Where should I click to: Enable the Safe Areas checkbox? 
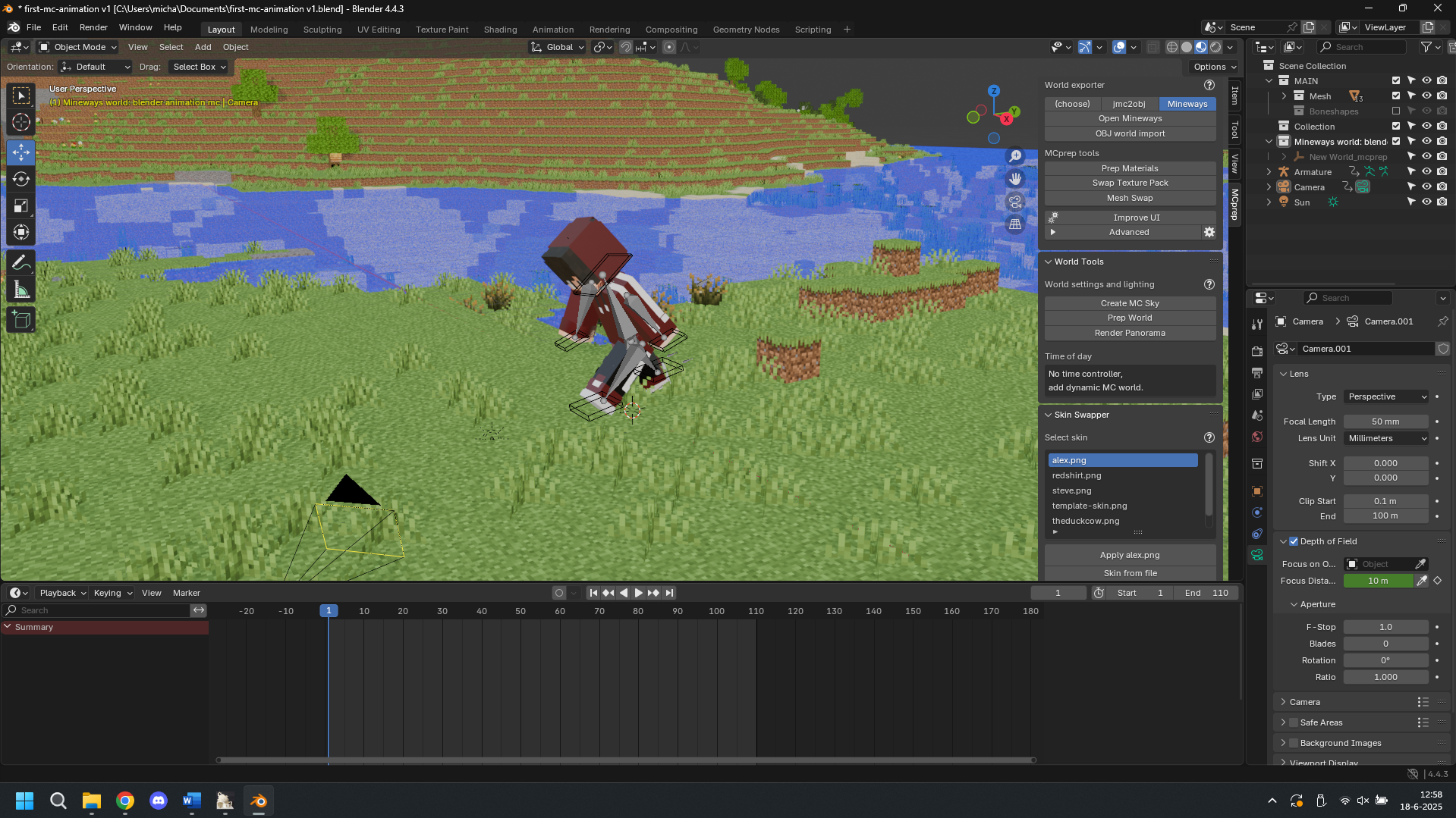(1294, 722)
